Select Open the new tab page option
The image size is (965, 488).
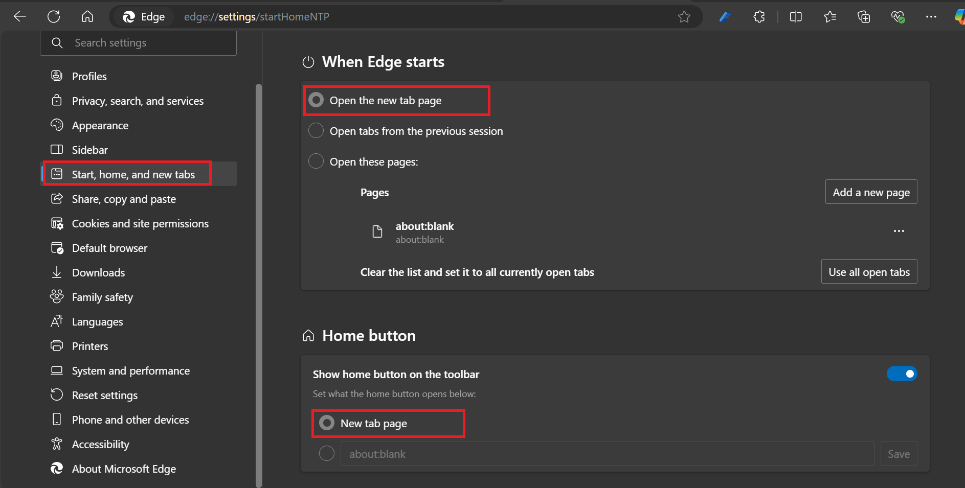[316, 100]
